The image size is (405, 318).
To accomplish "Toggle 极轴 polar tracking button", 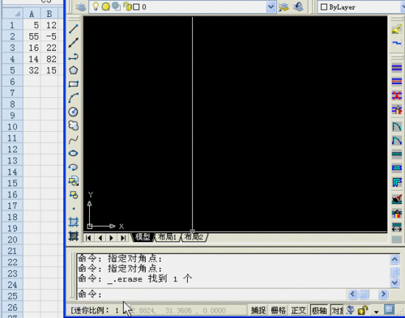I will pyautogui.click(x=319, y=311).
